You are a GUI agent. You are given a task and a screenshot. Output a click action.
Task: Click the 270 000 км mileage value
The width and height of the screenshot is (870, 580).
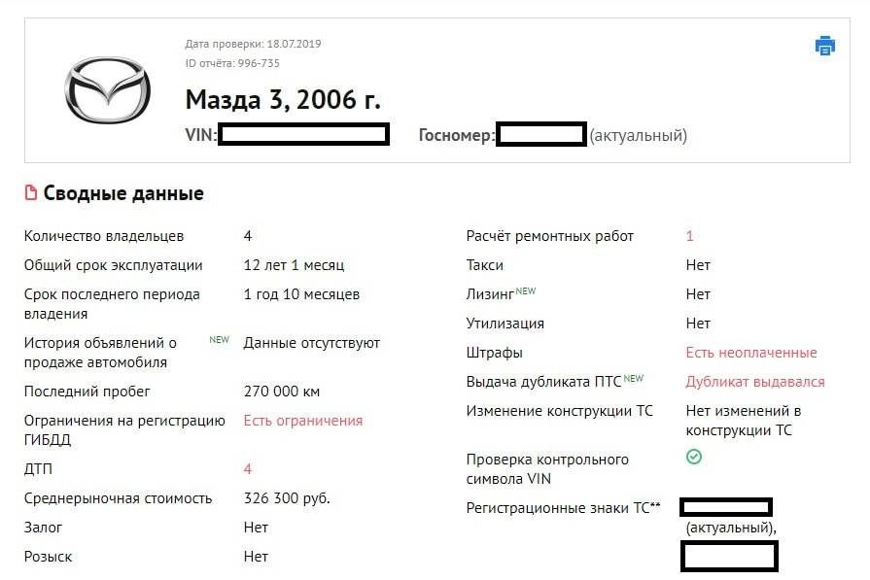point(282,392)
